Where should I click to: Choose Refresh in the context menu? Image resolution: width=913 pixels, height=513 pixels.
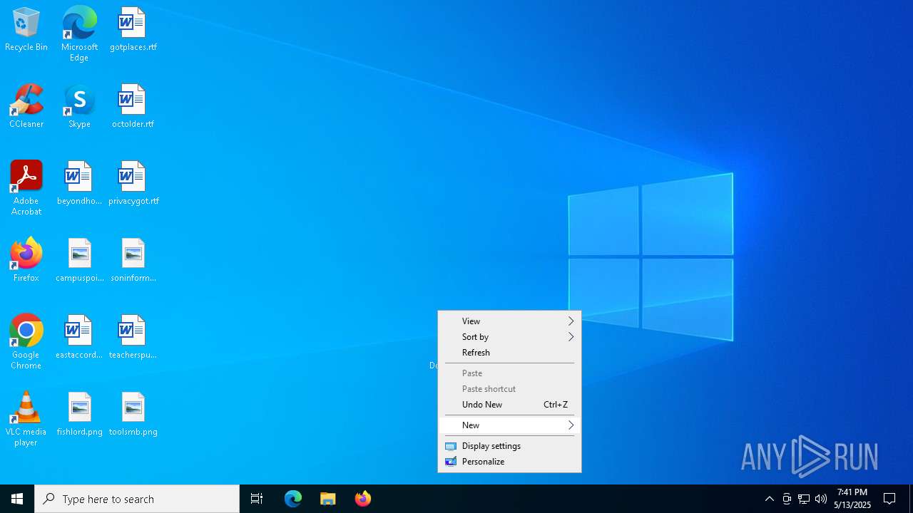coord(509,353)
